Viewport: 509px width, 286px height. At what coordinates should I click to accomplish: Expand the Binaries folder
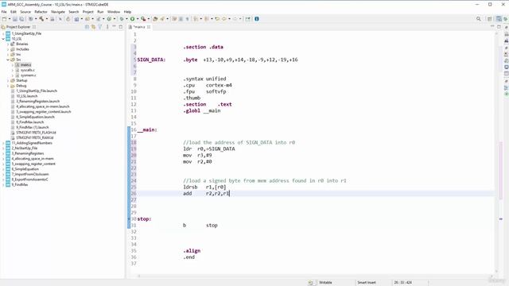pos(8,44)
